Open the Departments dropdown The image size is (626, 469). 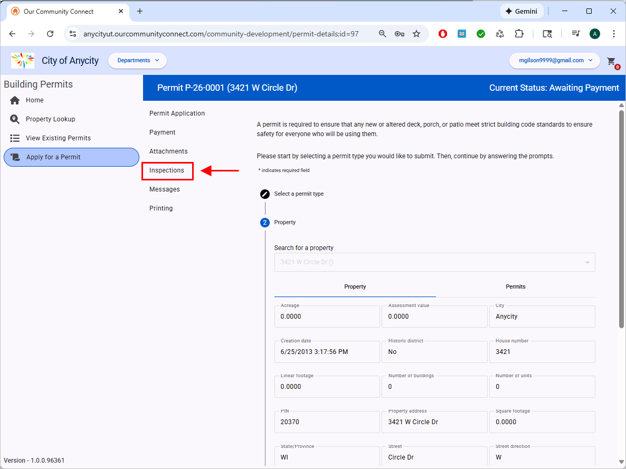137,61
